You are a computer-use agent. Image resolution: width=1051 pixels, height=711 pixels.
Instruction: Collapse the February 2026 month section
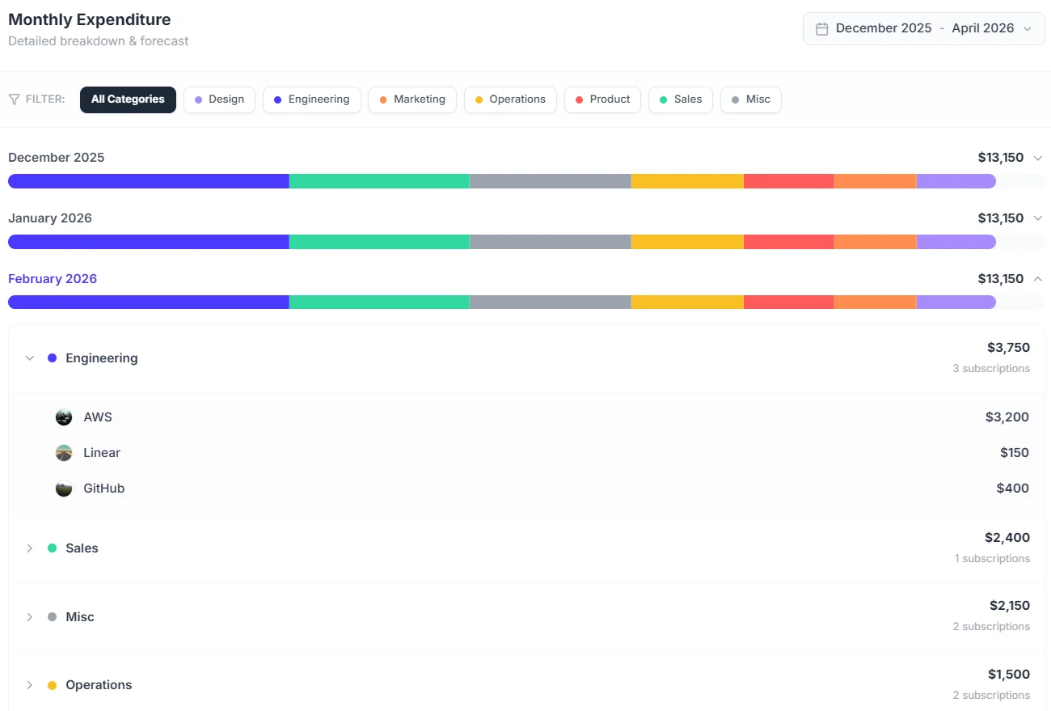click(x=1038, y=279)
